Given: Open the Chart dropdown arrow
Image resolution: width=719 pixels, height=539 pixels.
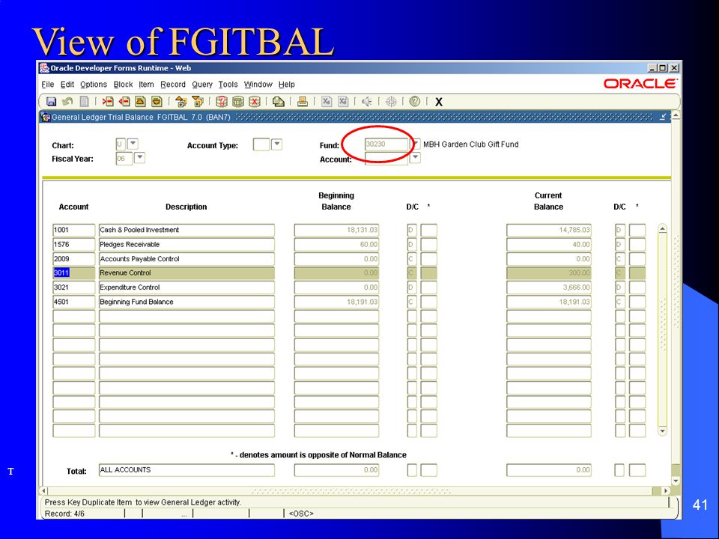Looking at the screenshot, I should [x=133, y=144].
